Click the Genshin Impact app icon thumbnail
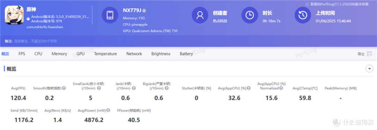Image resolution: width=377 pixels, height=130 pixels. click(x=14, y=15)
